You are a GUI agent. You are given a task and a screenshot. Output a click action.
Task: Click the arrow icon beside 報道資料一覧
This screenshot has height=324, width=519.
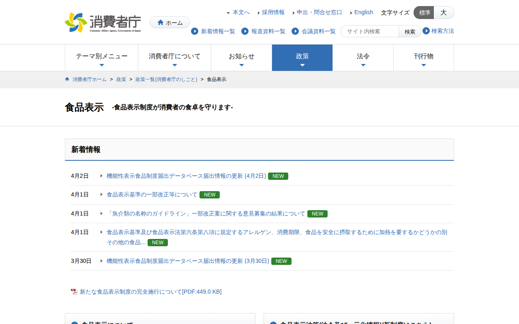tap(245, 31)
